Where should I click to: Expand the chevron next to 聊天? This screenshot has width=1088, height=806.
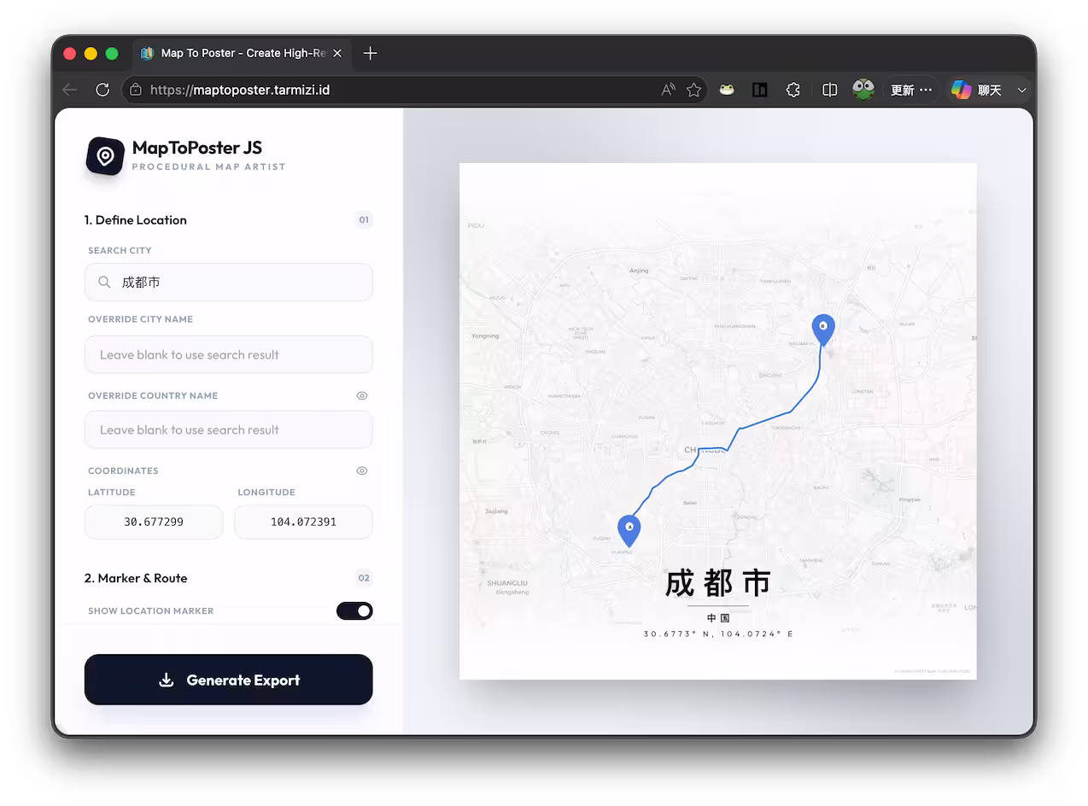click(1021, 90)
